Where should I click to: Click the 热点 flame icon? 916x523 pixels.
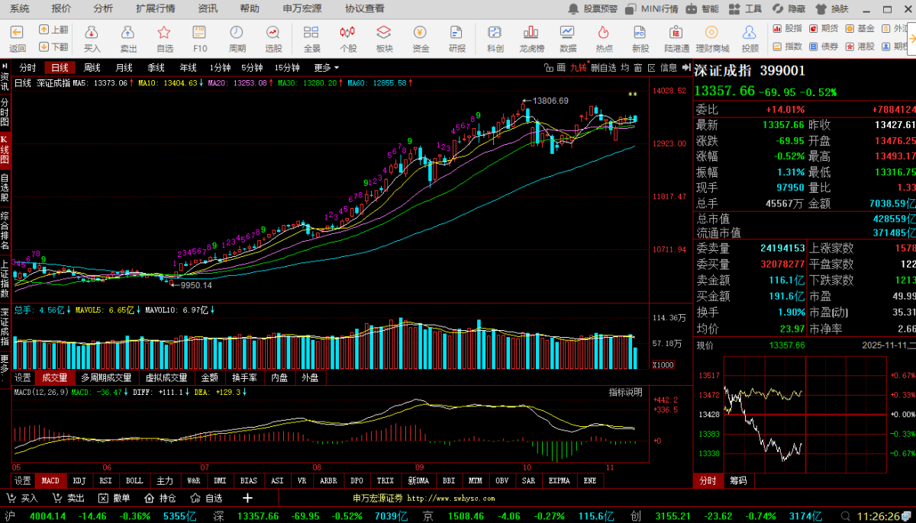click(604, 38)
